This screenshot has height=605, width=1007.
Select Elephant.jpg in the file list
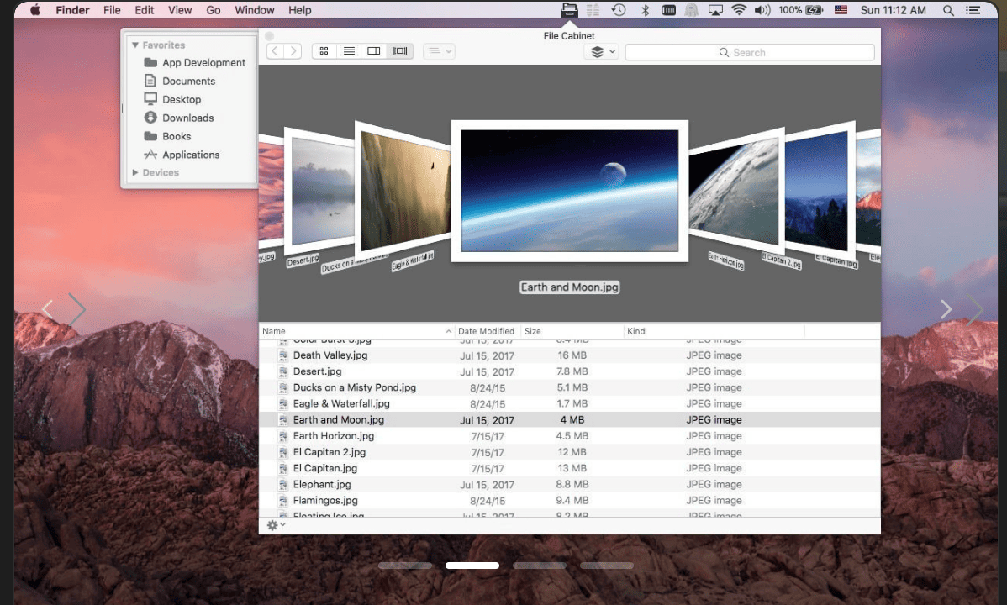[570, 484]
